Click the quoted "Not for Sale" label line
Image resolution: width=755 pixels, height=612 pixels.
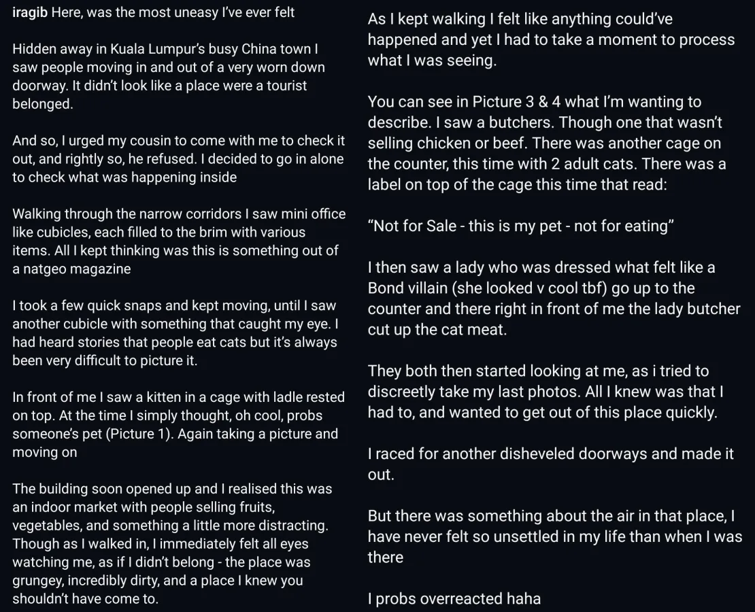point(520,226)
